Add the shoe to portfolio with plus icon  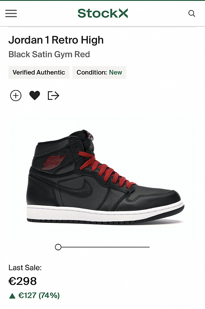click(16, 96)
